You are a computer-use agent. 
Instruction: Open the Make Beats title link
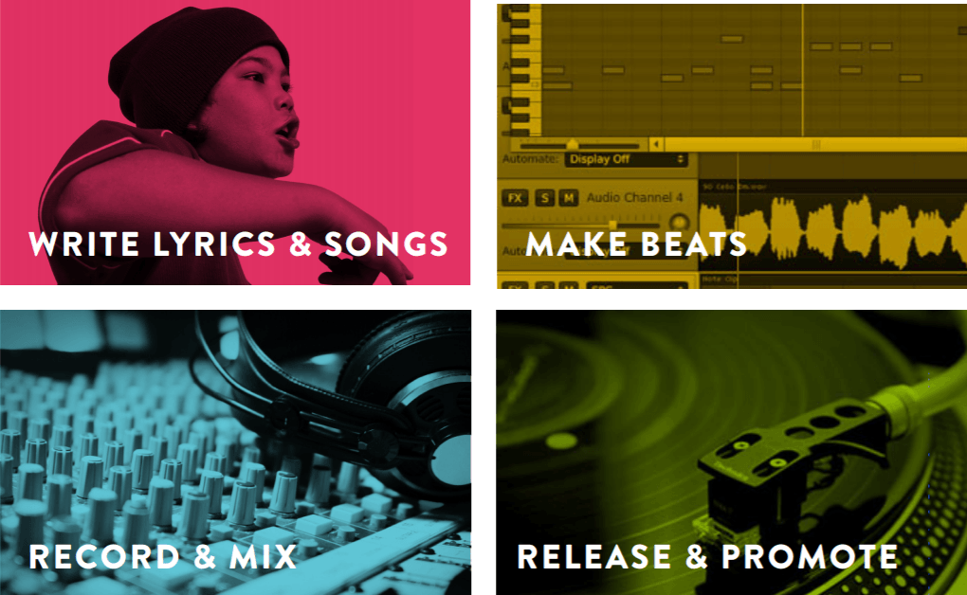636,243
